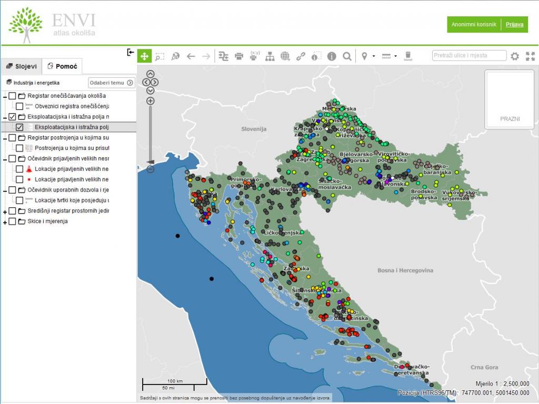Open the link share tool
The image size is (539, 404).
pos(301,56)
